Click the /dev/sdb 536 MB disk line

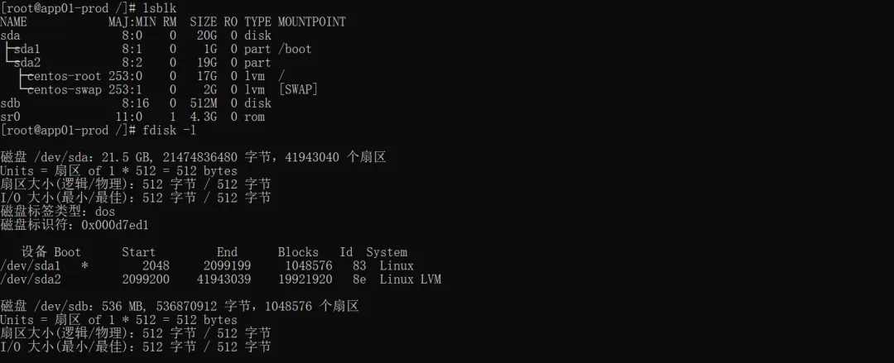pos(179,307)
